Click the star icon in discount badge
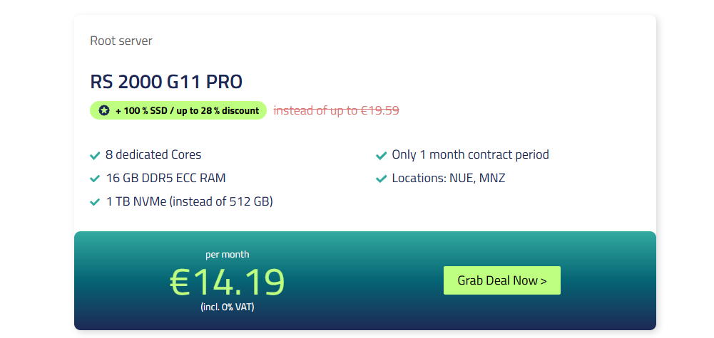Screen dimensions: 714x338 pos(104,110)
